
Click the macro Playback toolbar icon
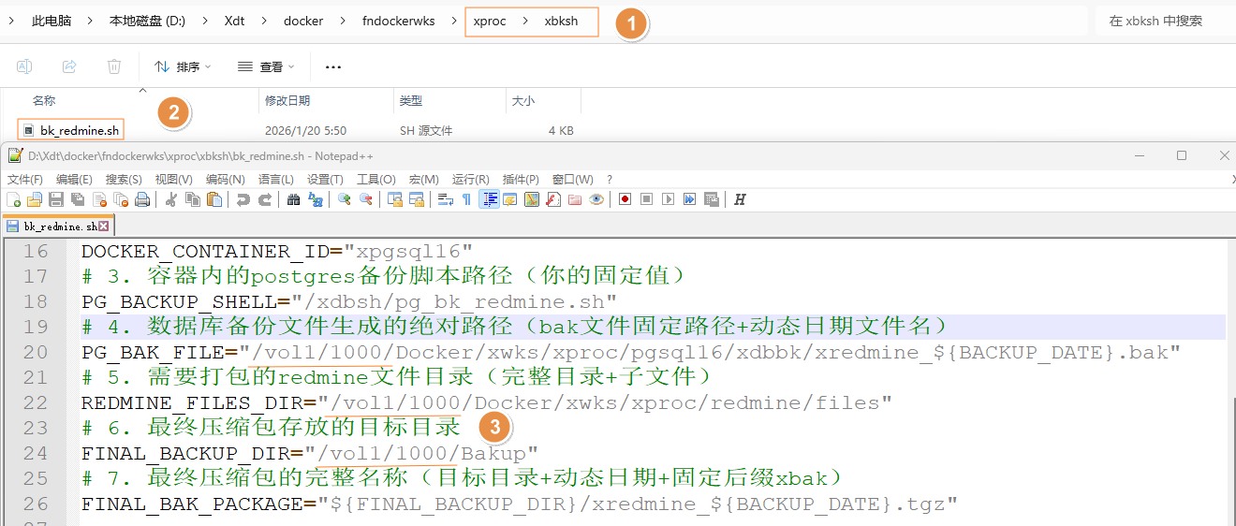tap(668, 199)
